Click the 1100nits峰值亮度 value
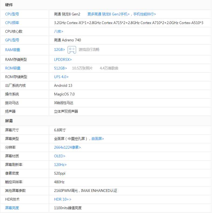Screen dimensions: 212x213 68,208
